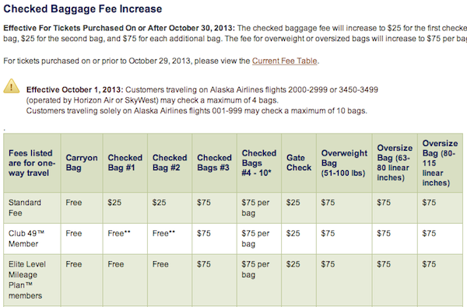Click the Oversize Bag (80-115 linear inches) header
Screen dimensions: 467x307
(x=440, y=162)
